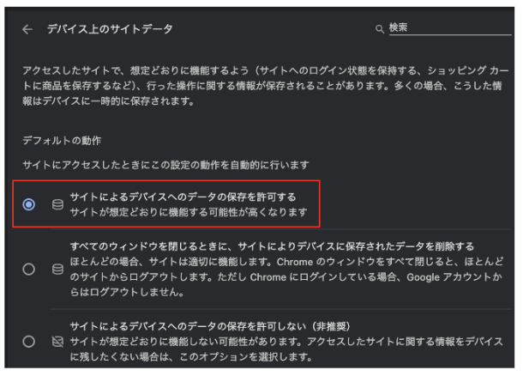Click label データの保存を許可しない（非推奨）

[210, 326]
